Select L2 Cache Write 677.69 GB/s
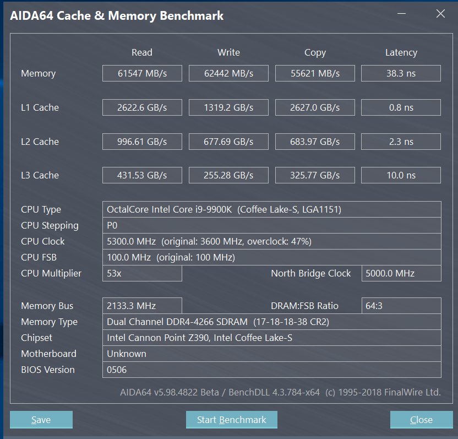458x439 pixels. 228,142
